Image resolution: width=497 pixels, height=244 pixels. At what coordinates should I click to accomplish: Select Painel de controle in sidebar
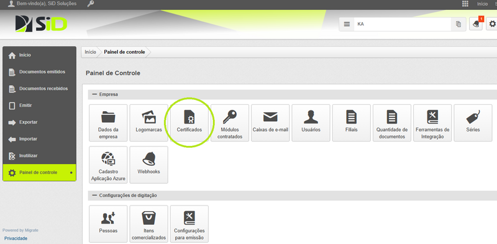39,173
